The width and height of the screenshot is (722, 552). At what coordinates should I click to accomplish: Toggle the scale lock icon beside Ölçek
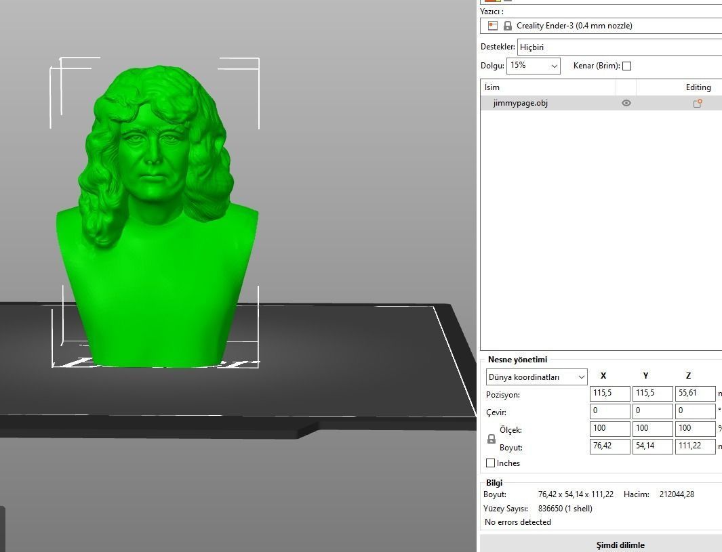[x=492, y=439]
